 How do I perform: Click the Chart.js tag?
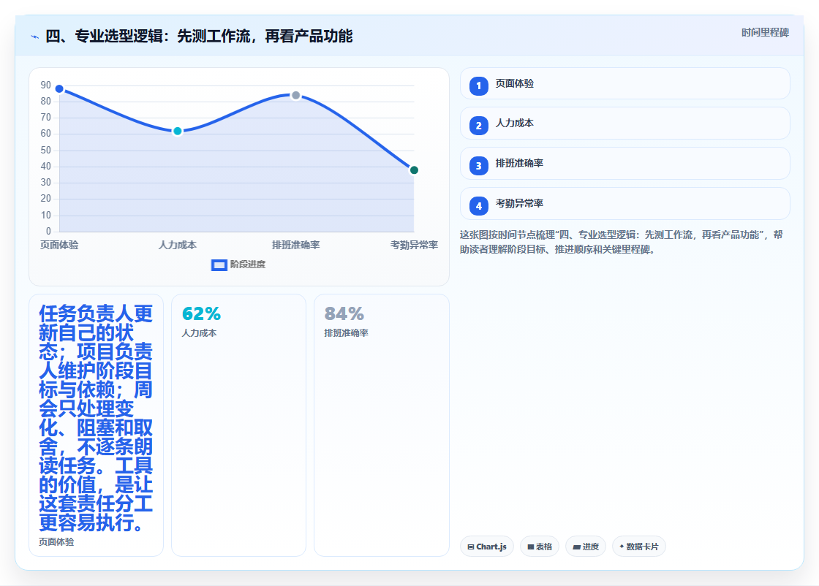click(487, 547)
